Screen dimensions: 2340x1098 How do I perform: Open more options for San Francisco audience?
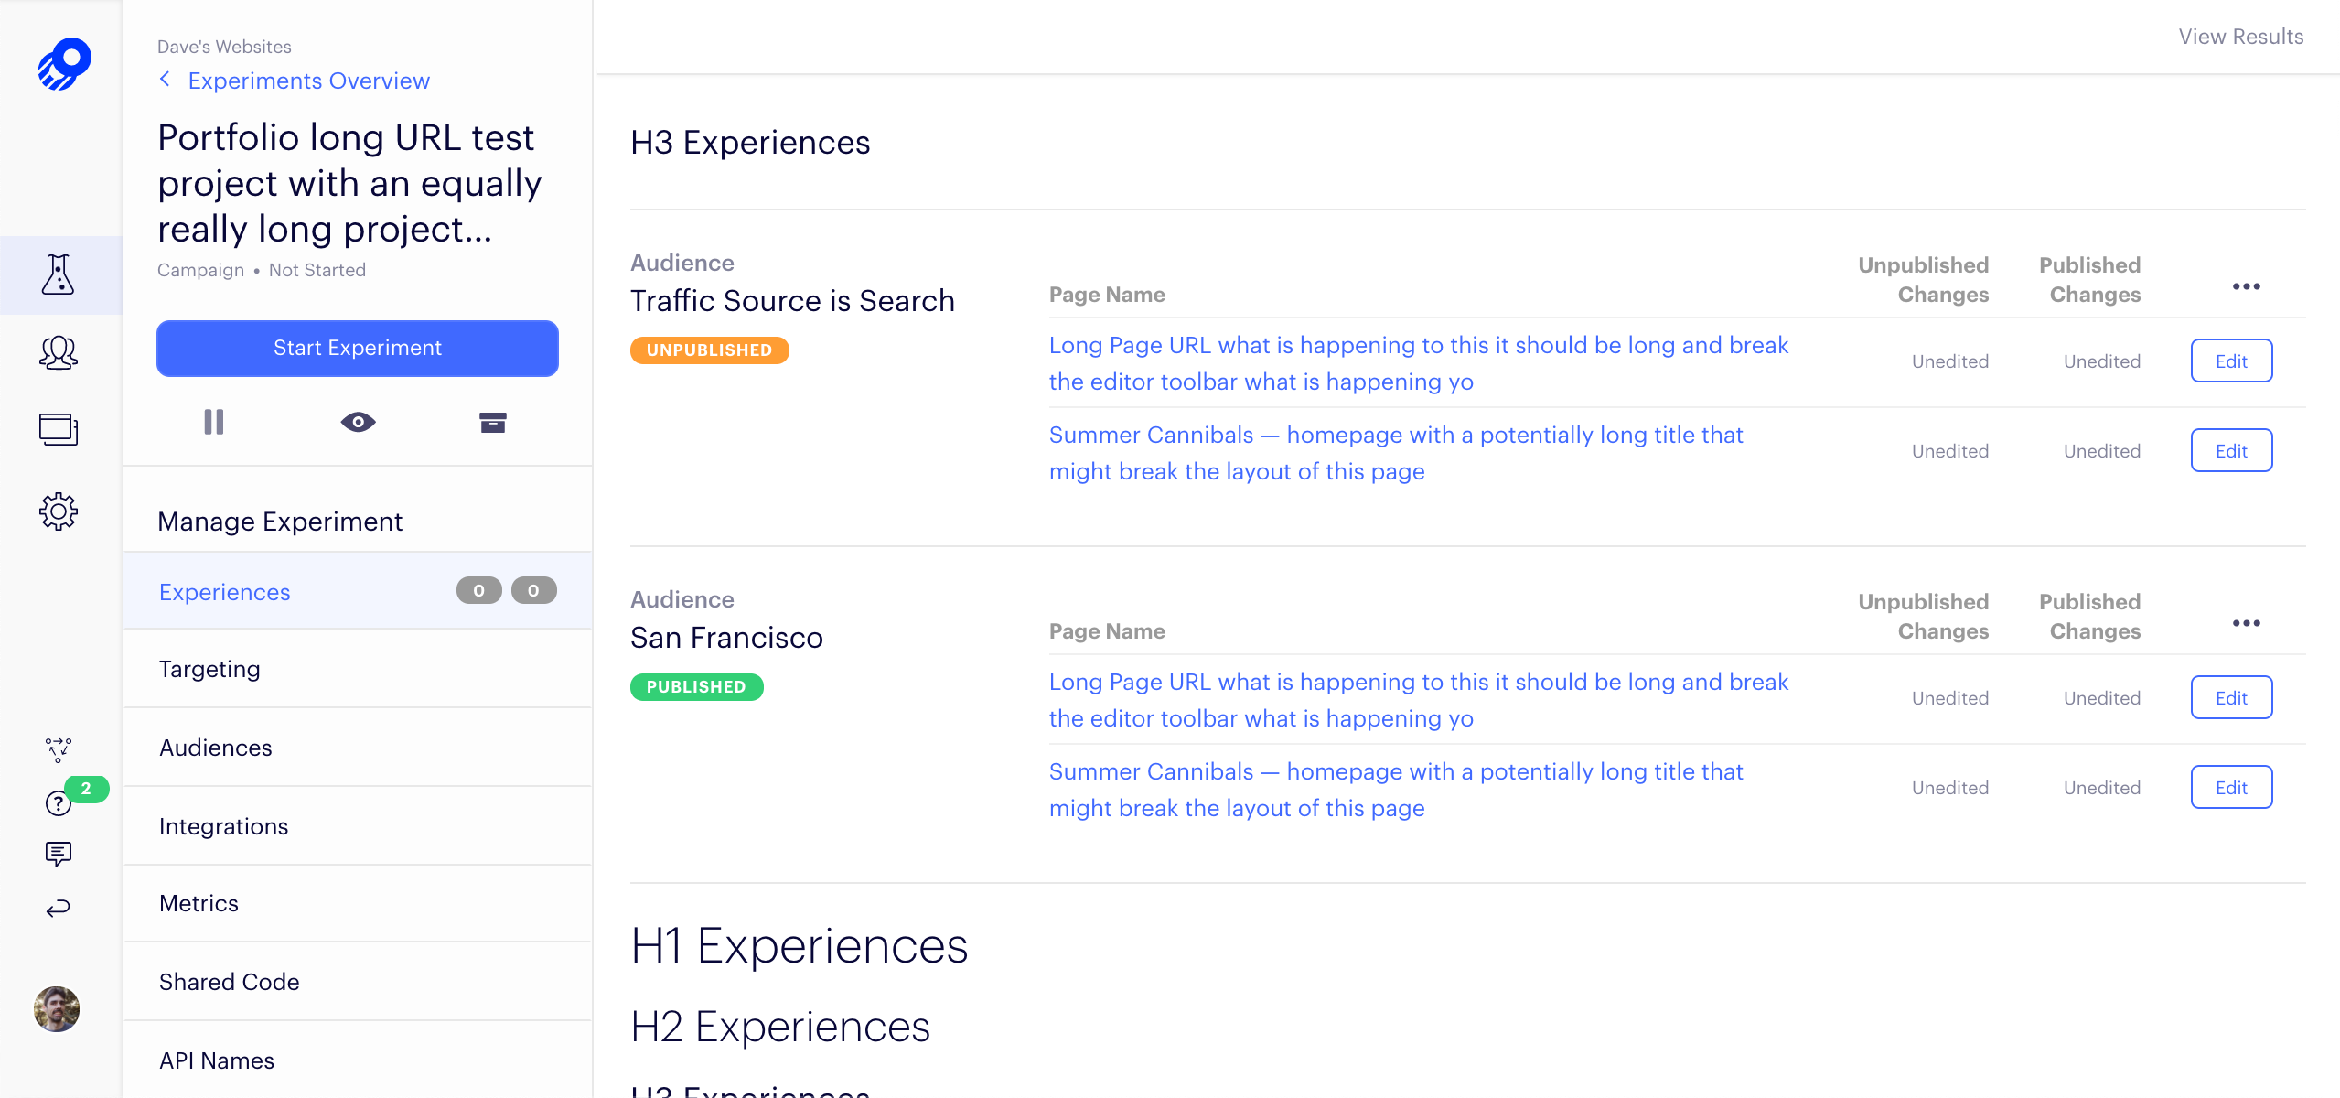2246,623
